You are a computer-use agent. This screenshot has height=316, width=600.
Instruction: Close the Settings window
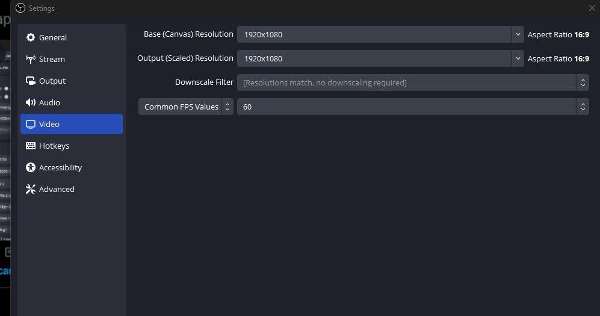click(x=592, y=8)
